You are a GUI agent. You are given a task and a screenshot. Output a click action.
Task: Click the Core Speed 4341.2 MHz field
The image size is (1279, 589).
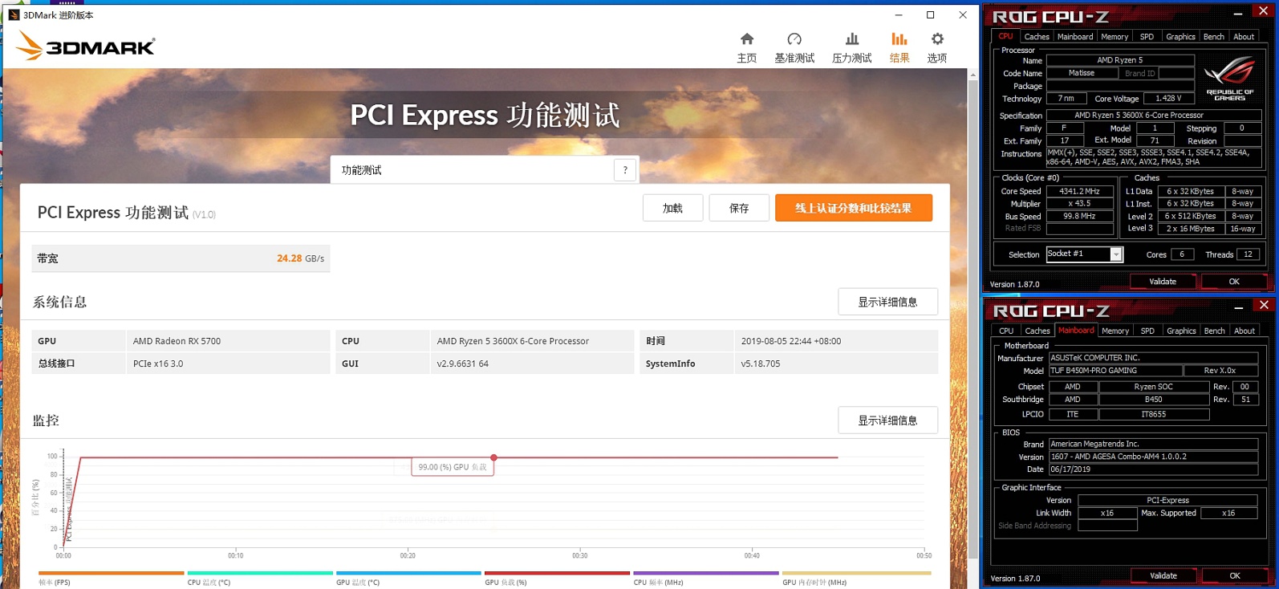click(x=1079, y=192)
